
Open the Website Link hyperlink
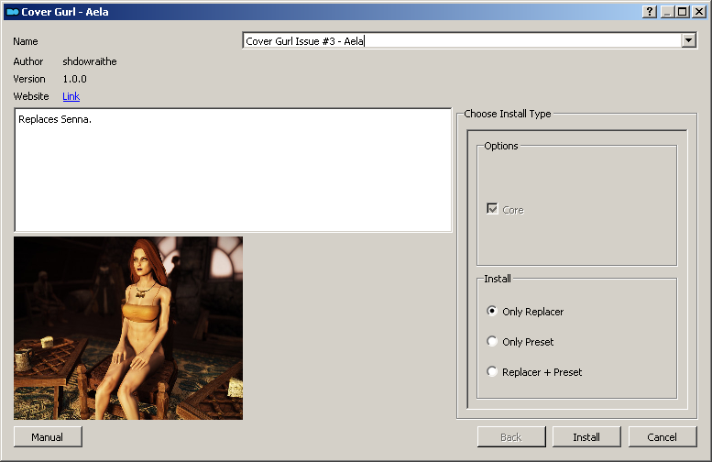pyautogui.click(x=71, y=96)
